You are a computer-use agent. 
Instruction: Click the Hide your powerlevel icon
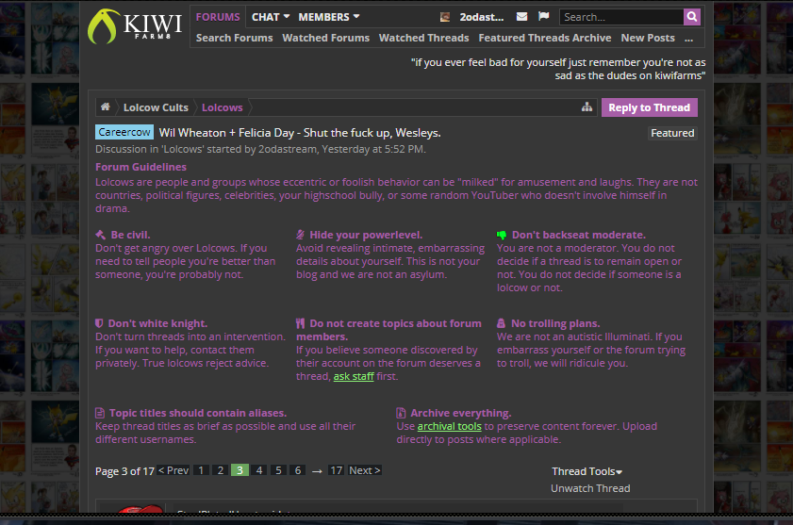coord(301,235)
